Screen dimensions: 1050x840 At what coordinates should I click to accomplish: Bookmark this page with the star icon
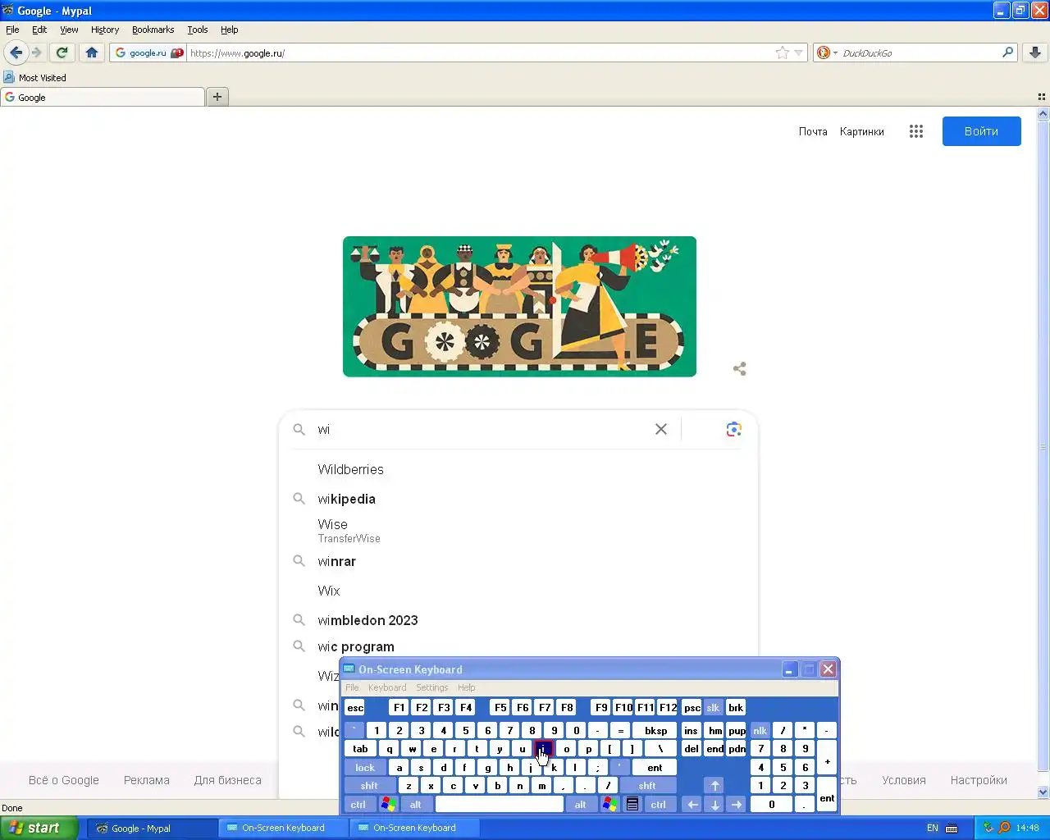(x=783, y=52)
